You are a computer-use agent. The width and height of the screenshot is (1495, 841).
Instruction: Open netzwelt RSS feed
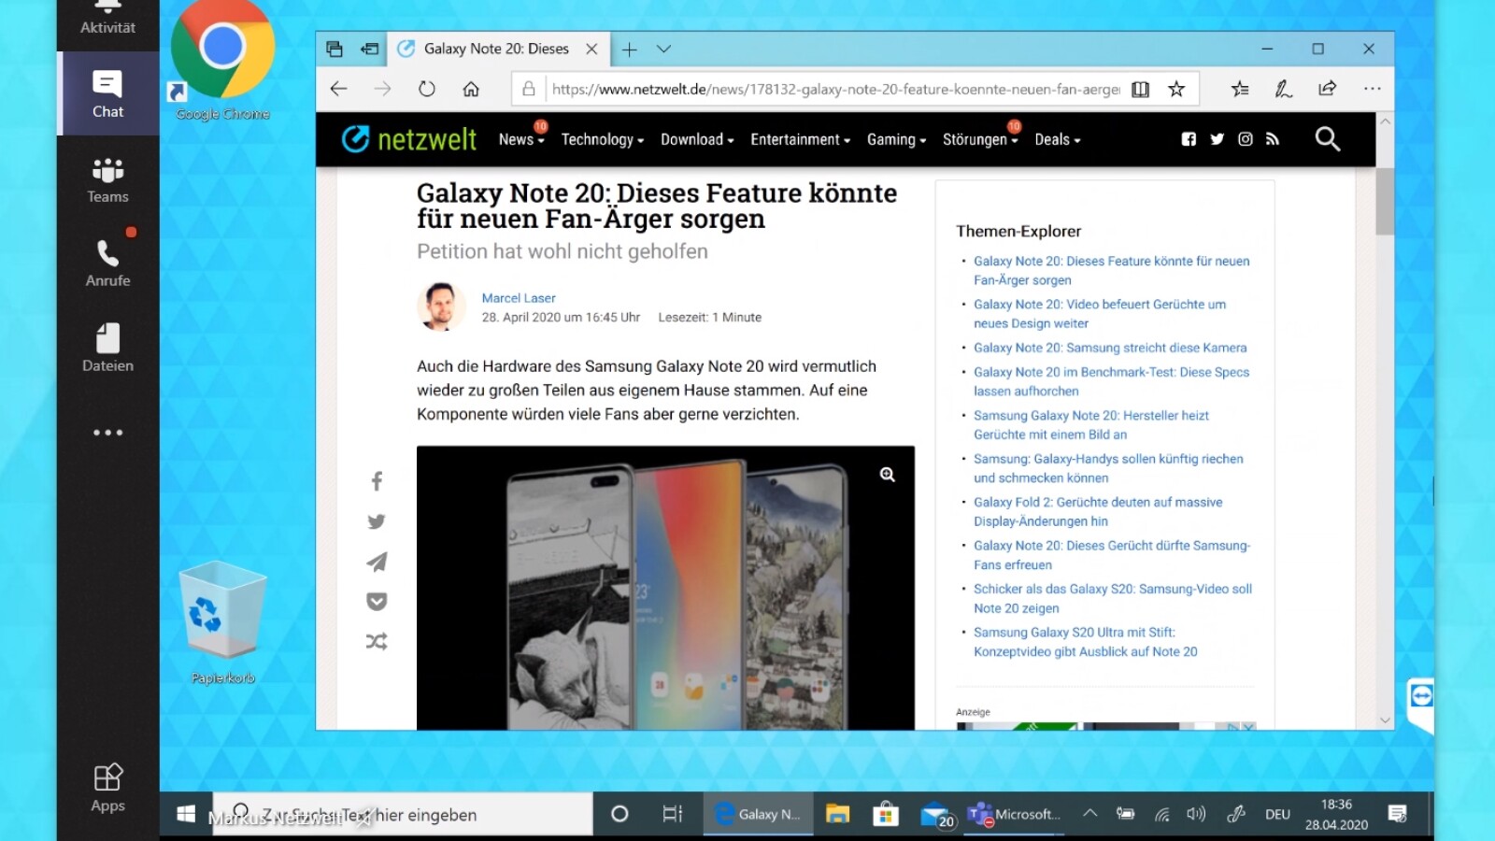pos(1272,139)
